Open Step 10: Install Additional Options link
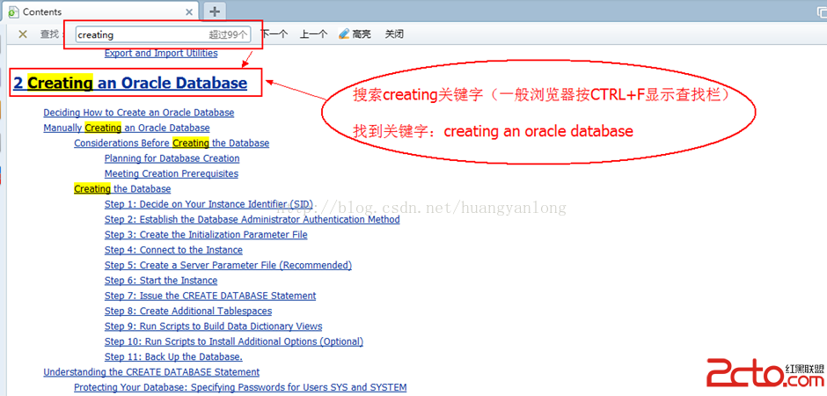This screenshot has height=396, width=827. 234,341
